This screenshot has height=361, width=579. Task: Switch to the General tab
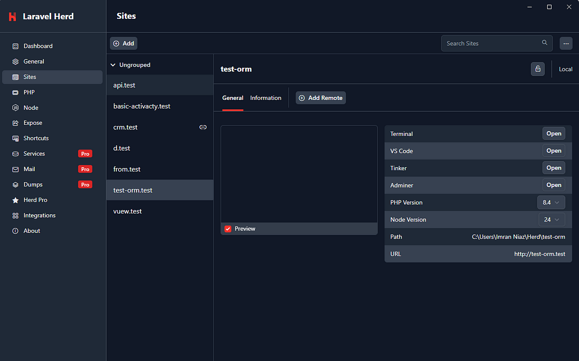coord(233,98)
